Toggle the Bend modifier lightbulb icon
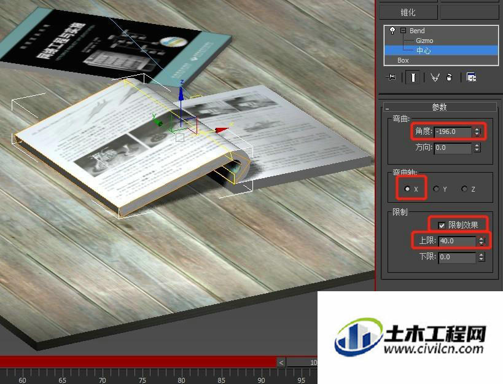 [x=392, y=31]
